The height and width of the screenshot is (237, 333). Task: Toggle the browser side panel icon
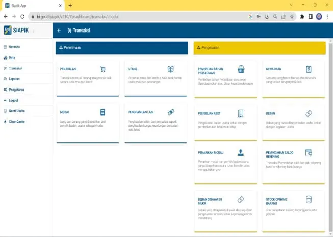pyautogui.click(x=310, y=16)
